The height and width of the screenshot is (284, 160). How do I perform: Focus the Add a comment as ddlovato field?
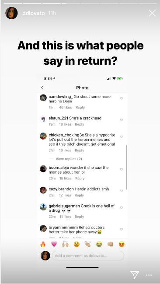[x=88, y=256]
